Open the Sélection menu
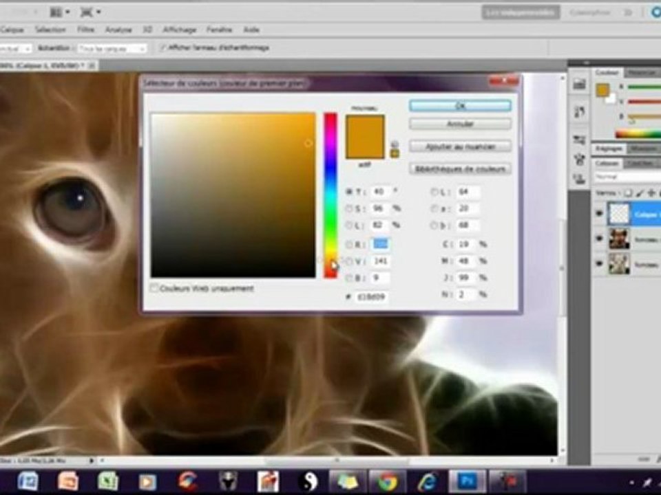The width and height of the screenshot is (661, 495). (50, 30)
